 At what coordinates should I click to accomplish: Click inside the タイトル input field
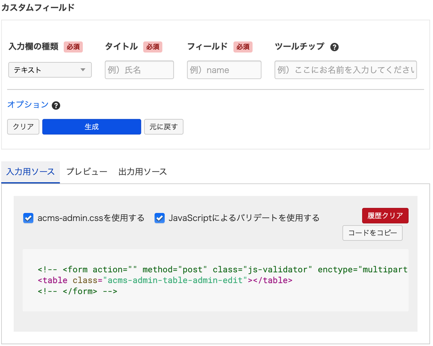tap(139, 70)
